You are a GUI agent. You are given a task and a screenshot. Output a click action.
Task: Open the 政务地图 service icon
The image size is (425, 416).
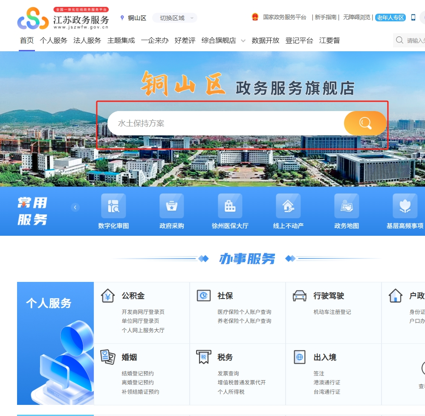pos(347,206)
